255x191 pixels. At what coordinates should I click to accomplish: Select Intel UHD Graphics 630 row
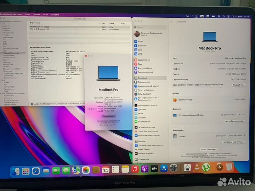(79, 29)
